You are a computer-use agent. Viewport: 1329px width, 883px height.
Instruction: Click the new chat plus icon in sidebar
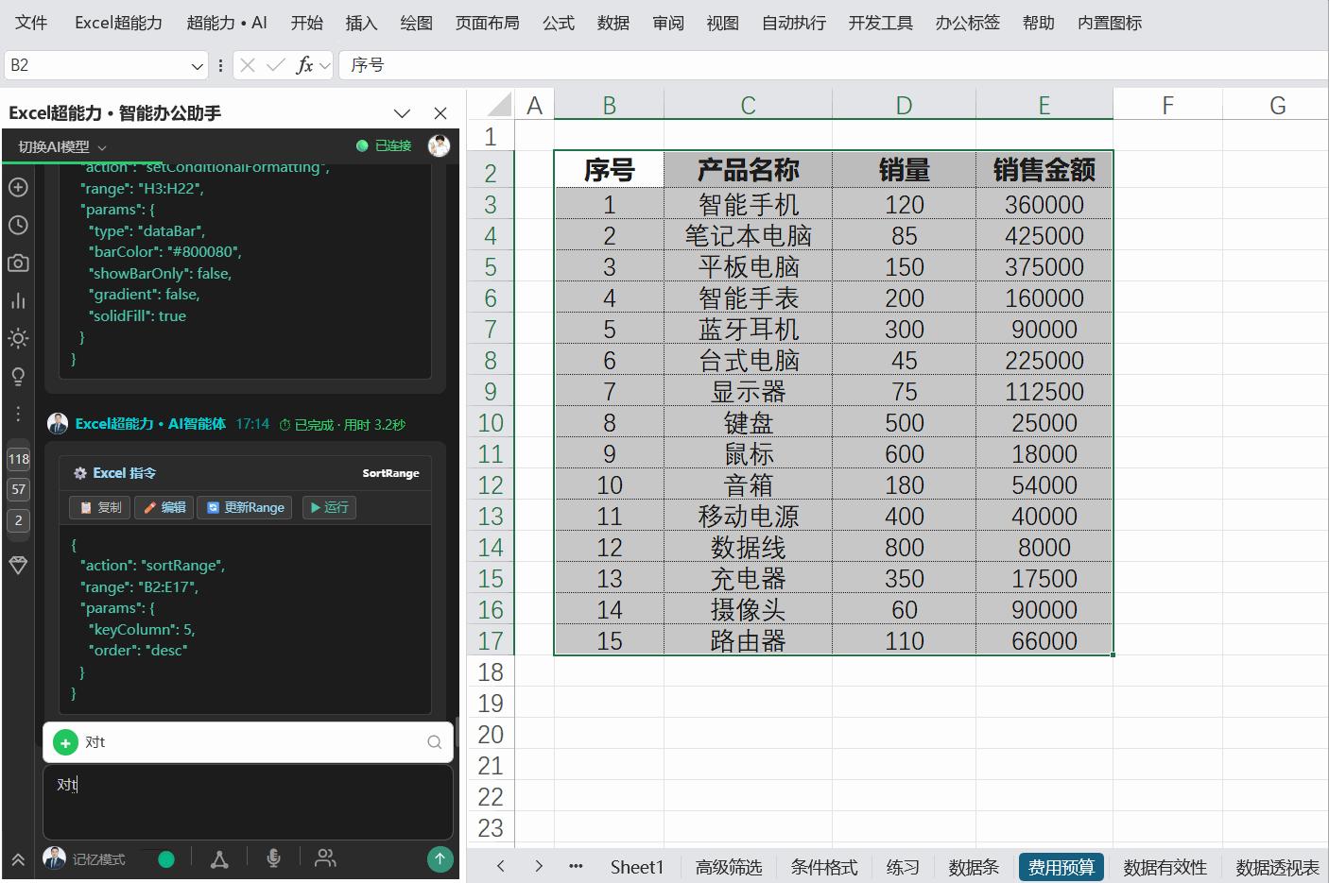18,187
